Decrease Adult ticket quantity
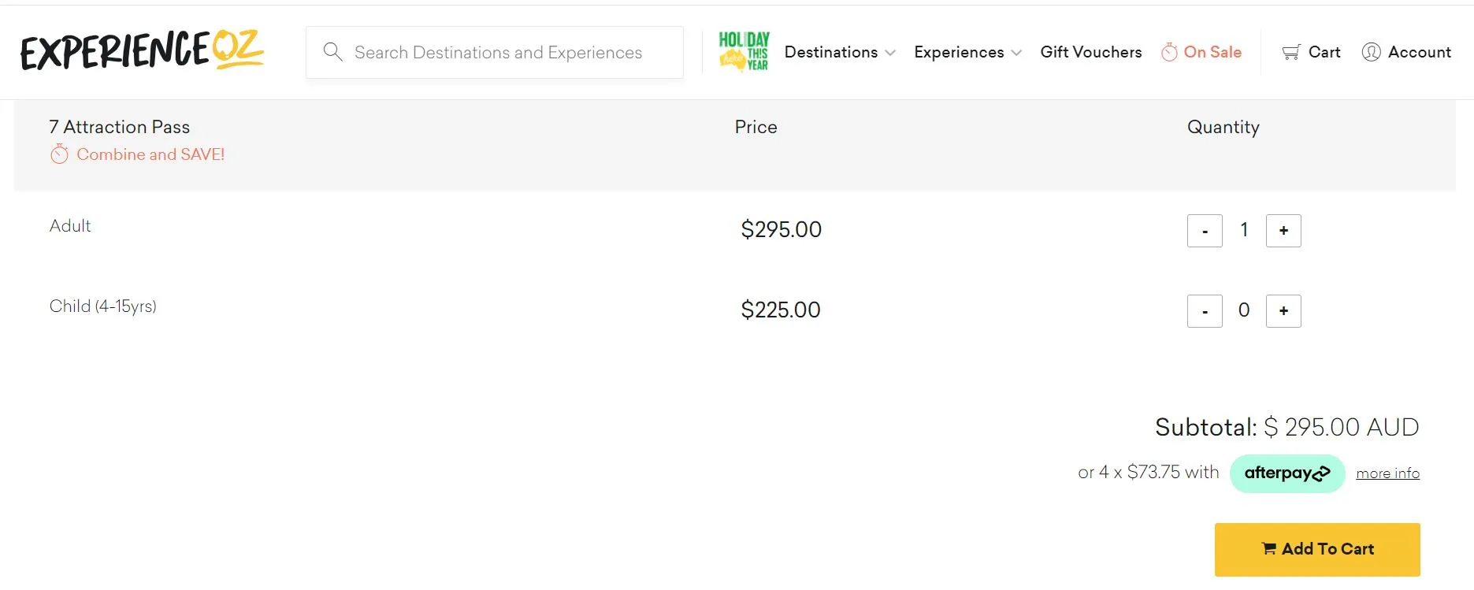Image resolution: width=1474 pixels, height=590 pixels. pos(1204,231)
